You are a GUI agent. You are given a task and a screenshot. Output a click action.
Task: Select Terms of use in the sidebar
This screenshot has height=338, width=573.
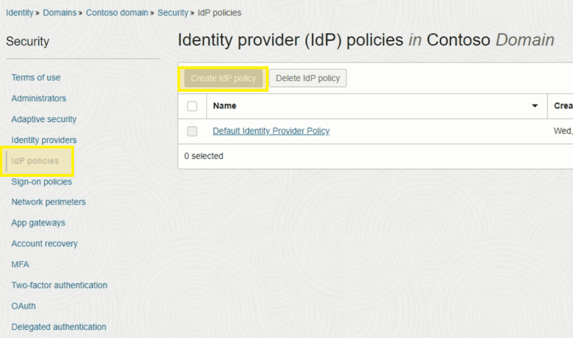click(x=36, y=77)
